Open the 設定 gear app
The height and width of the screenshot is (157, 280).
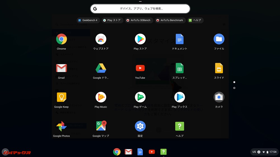click(x=140, y=126)
